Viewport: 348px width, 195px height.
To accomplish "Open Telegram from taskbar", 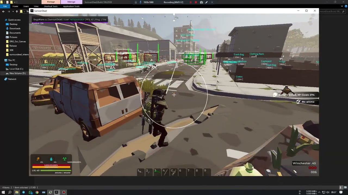I will pyautogui.click(x=23, y=192).
